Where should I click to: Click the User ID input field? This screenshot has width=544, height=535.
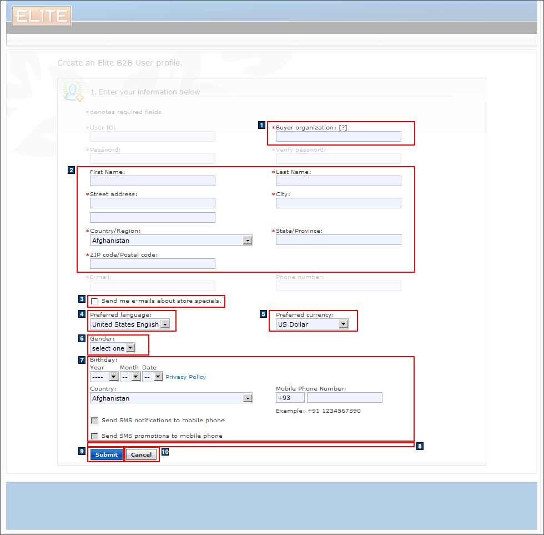coord(152,136)
